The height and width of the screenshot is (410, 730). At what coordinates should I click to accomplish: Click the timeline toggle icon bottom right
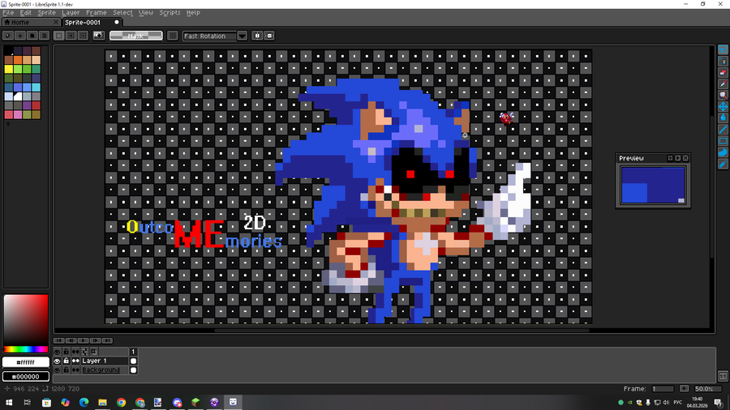pos(723,376)
